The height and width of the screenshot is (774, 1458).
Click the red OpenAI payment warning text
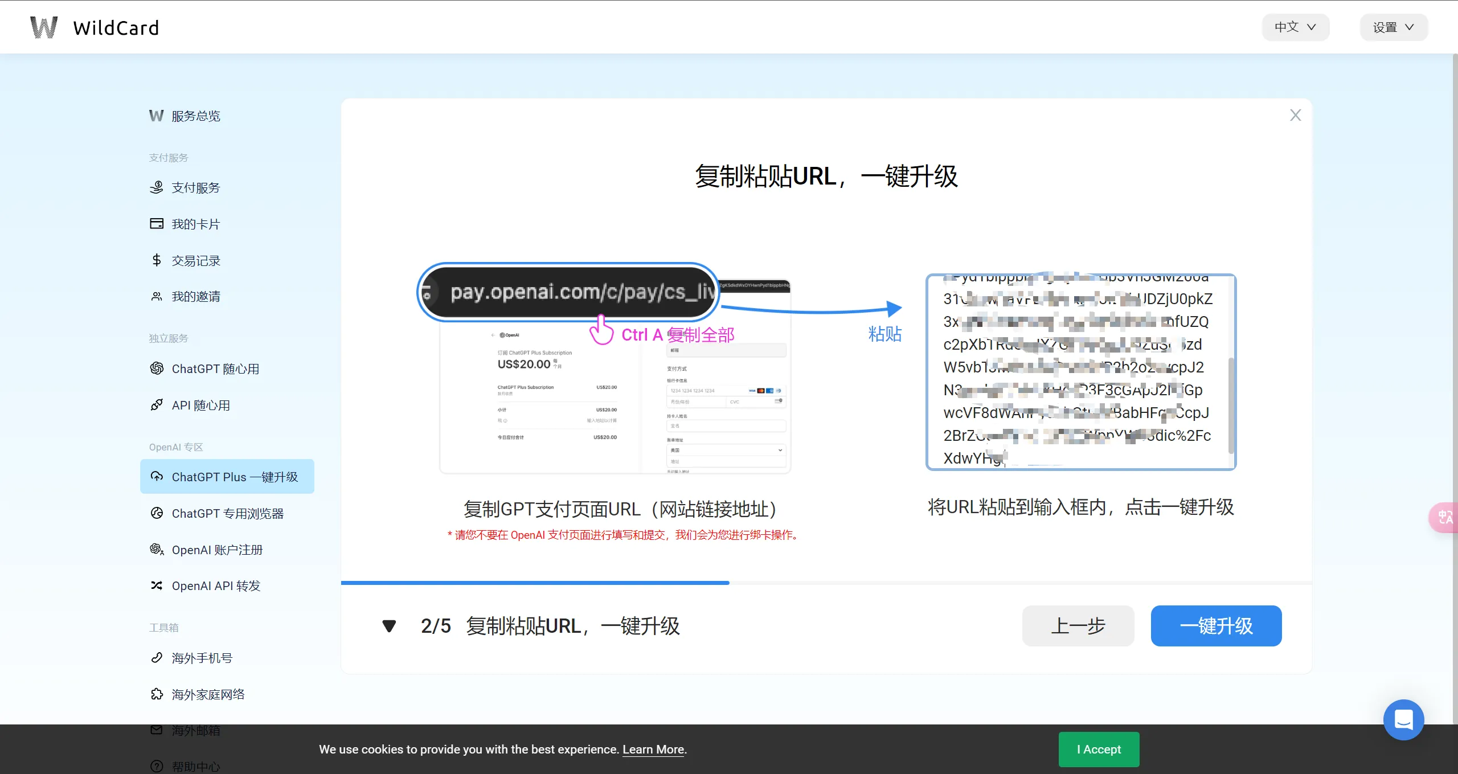tap(624, 535)
